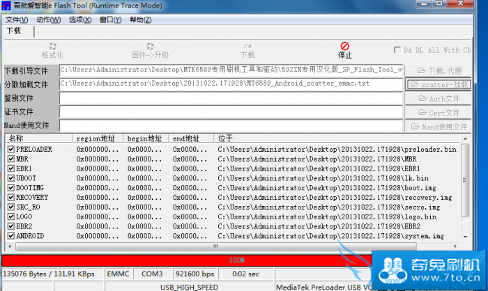Click the empty 证书文件 field
488x291 pixels.
pos(231,112)
